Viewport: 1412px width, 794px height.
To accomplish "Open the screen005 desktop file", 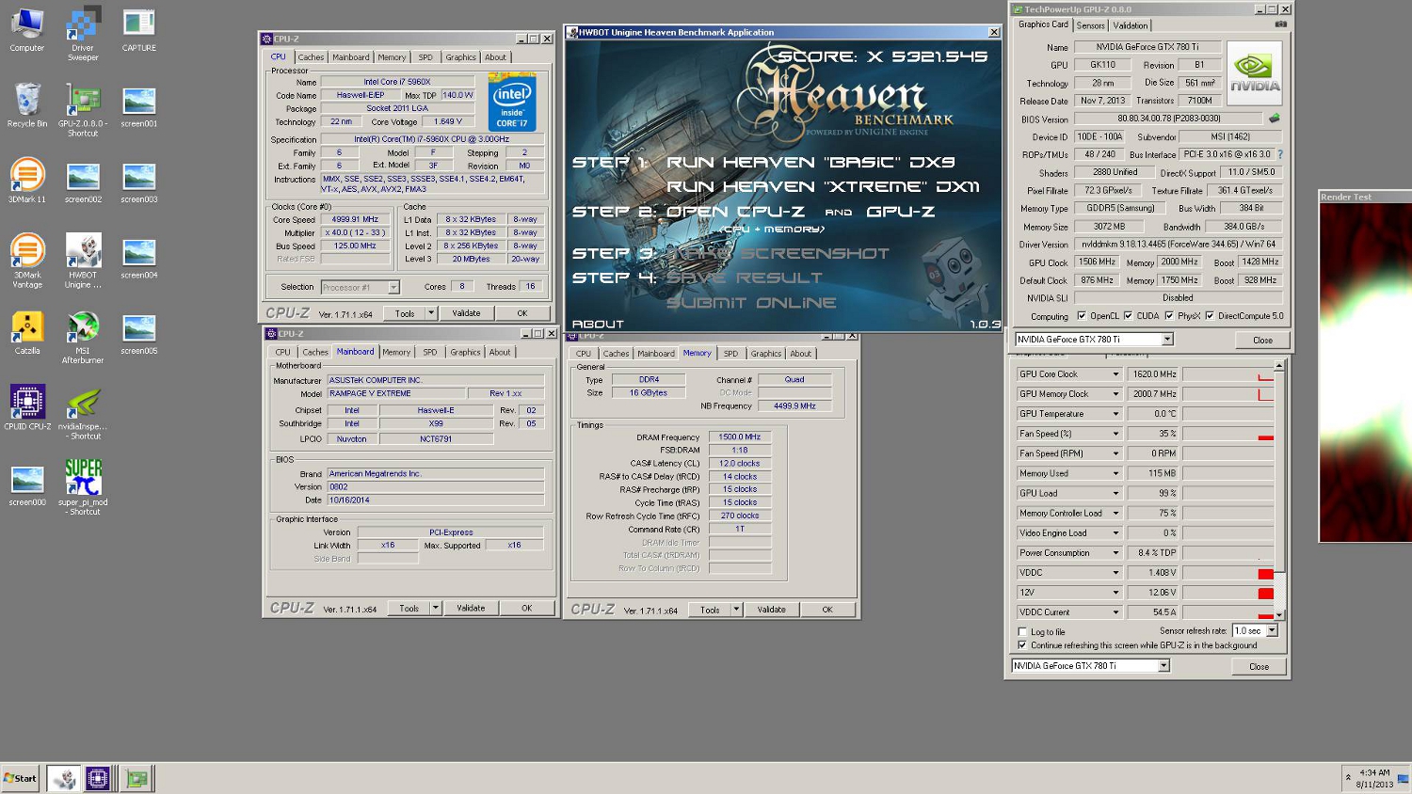I will (138, 332).
